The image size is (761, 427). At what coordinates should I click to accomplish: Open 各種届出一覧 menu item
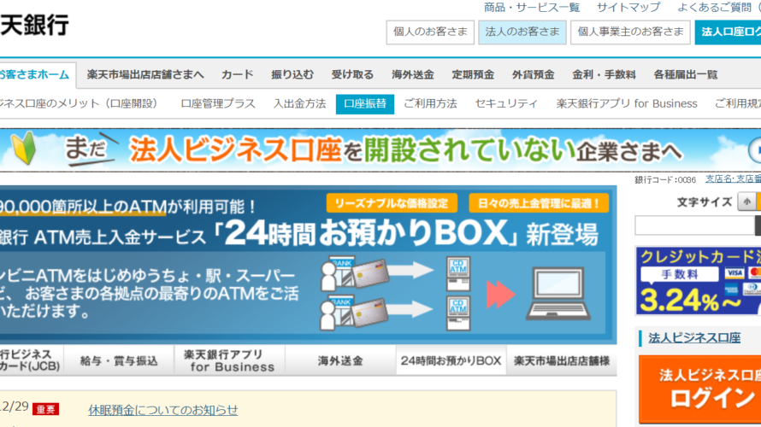click(685, 74)
